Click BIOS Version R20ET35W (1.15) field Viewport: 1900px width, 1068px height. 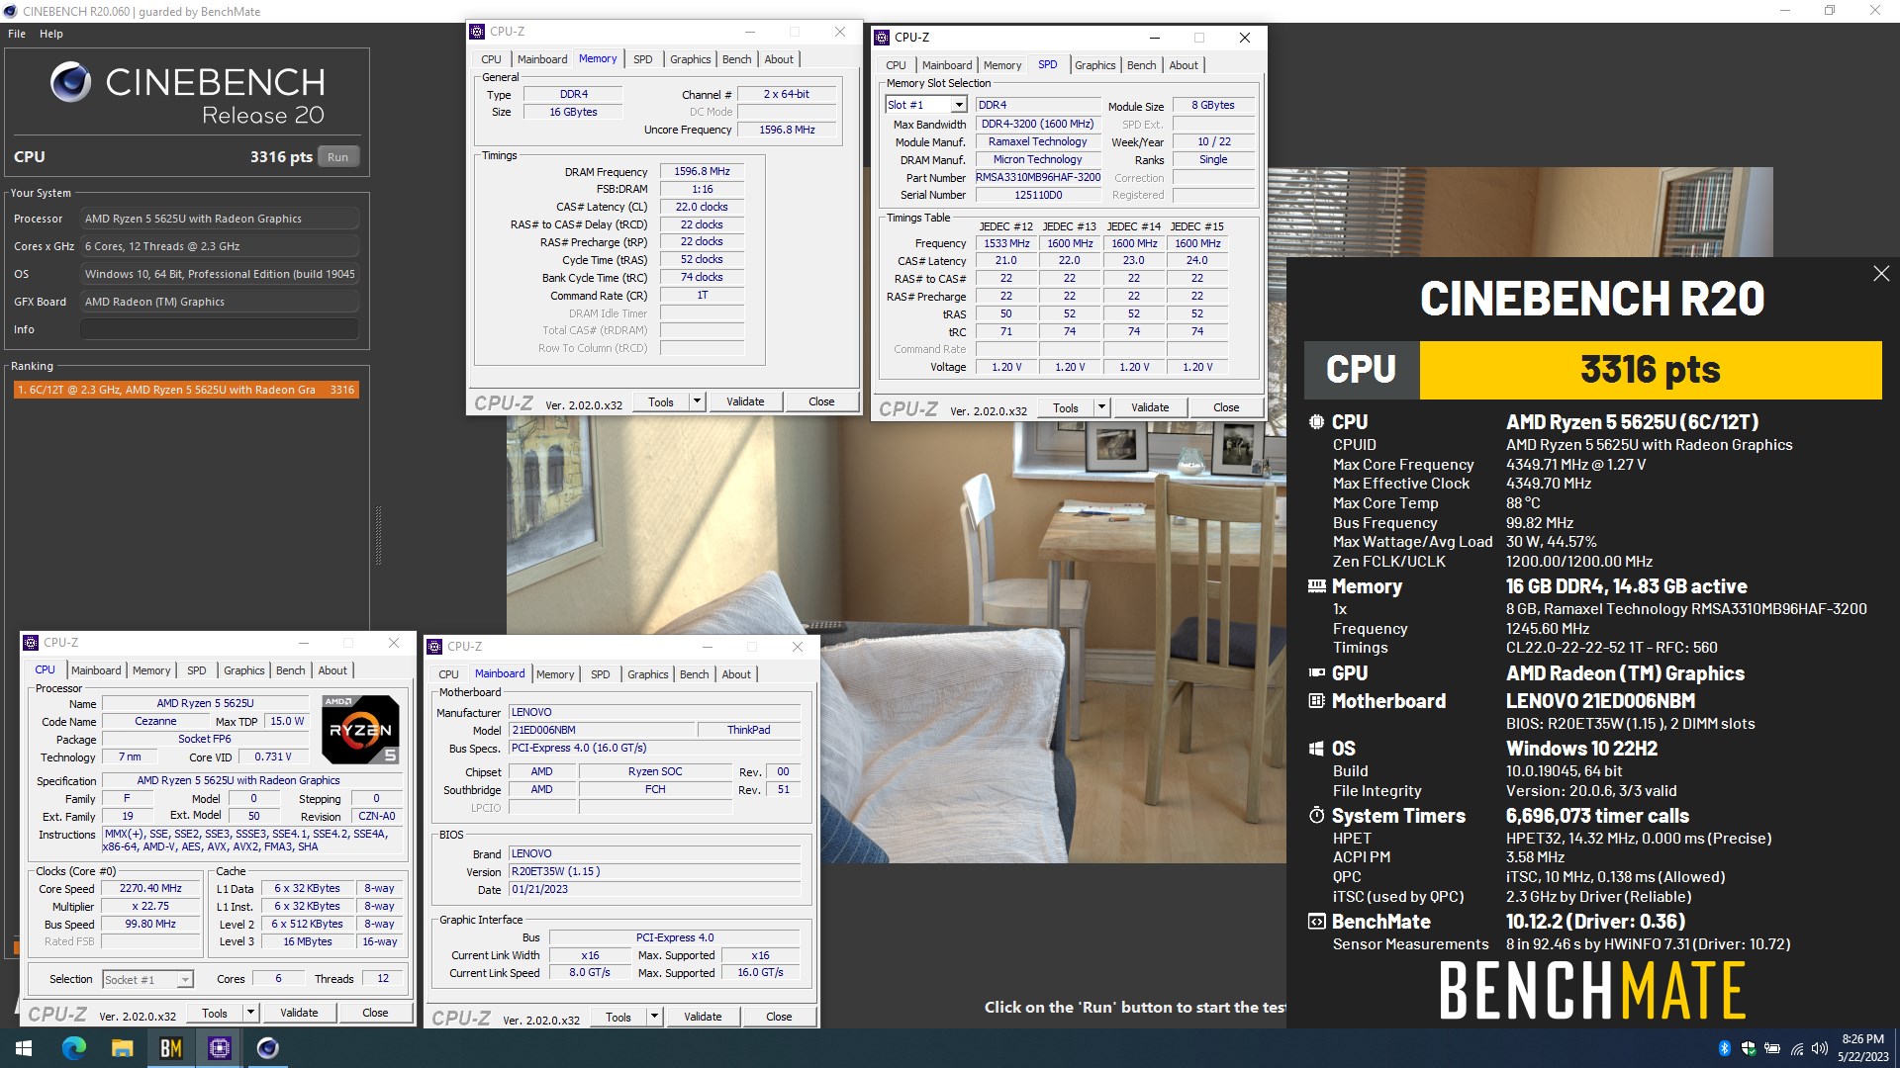(x=654, y=871)
